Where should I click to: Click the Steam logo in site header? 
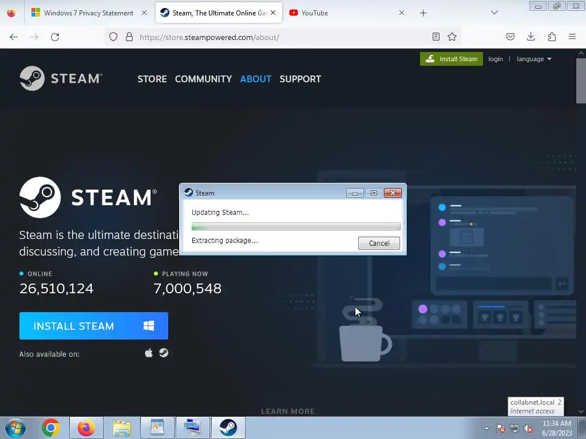tap(61, 78)
